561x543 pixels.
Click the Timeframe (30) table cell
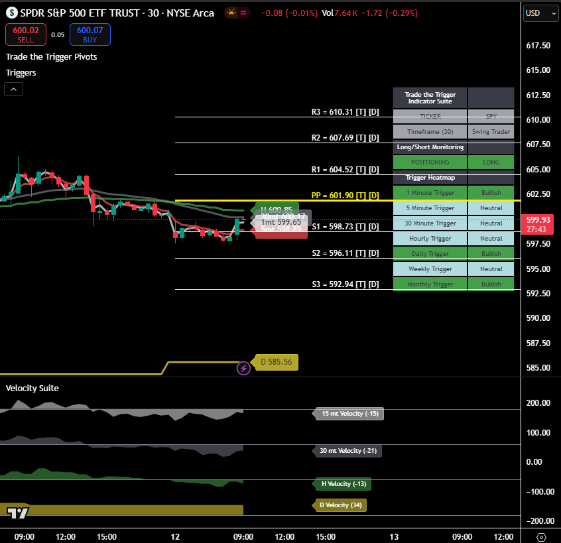(430, 132)
